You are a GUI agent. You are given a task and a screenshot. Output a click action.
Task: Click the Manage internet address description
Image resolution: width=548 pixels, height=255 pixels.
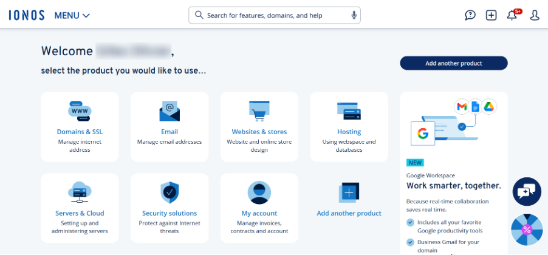click(x=80, y=146)
